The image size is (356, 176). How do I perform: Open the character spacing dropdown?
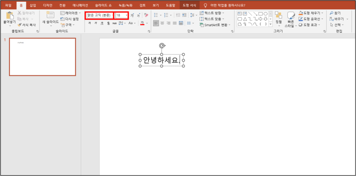tap(122, 23)
